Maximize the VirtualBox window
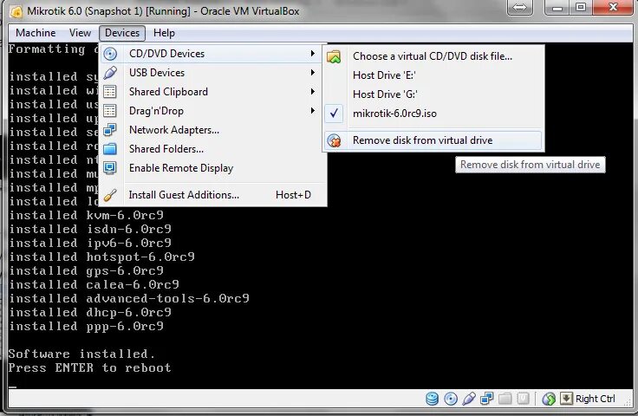638x416 pixels. [581, 7]
